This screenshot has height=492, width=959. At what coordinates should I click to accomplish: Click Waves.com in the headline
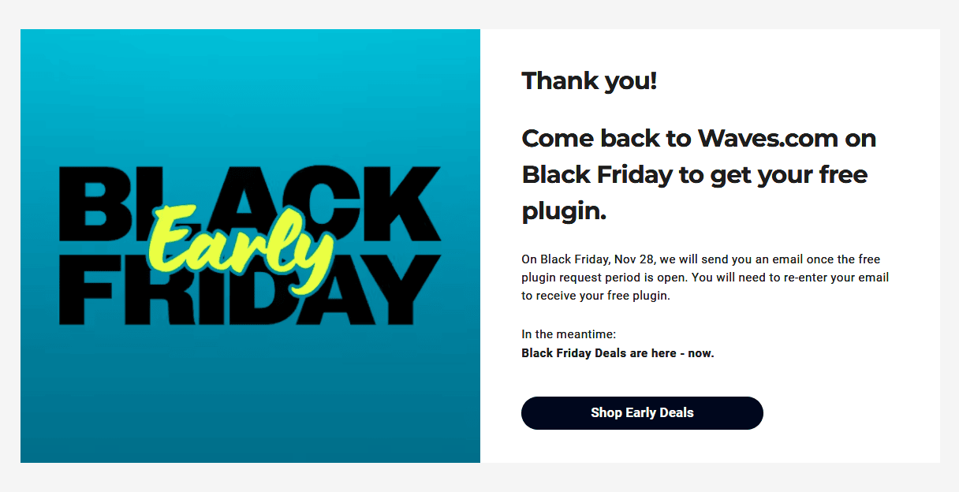(x=767, y=139)
